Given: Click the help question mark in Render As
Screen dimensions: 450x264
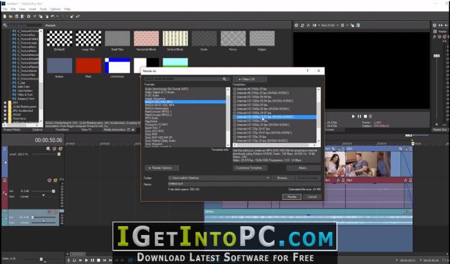Looking at the screenshot, I should tap(308, 71).
